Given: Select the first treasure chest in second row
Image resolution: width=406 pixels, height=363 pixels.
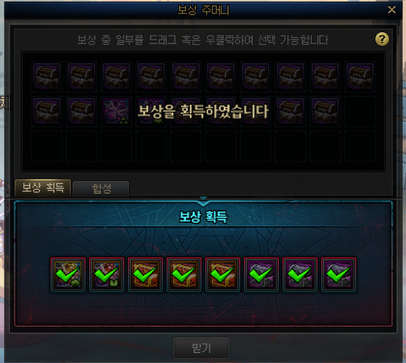Looking at the screenshot, I should pos(47,111).
